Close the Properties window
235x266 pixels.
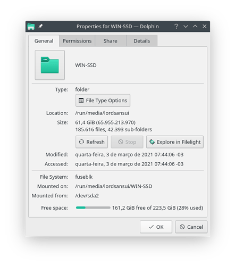click(x=204, y=27)
